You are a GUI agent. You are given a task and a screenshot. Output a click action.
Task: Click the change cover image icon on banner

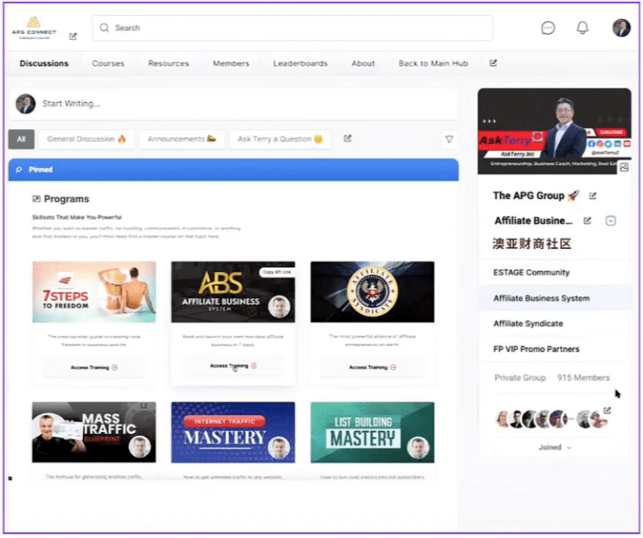tap(624, 168)
